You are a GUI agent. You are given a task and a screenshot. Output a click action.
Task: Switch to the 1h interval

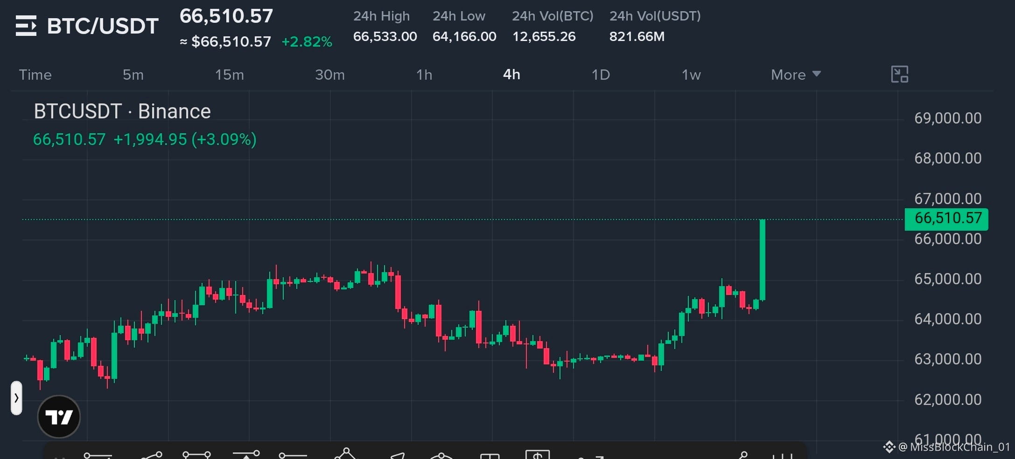point(424,75)
